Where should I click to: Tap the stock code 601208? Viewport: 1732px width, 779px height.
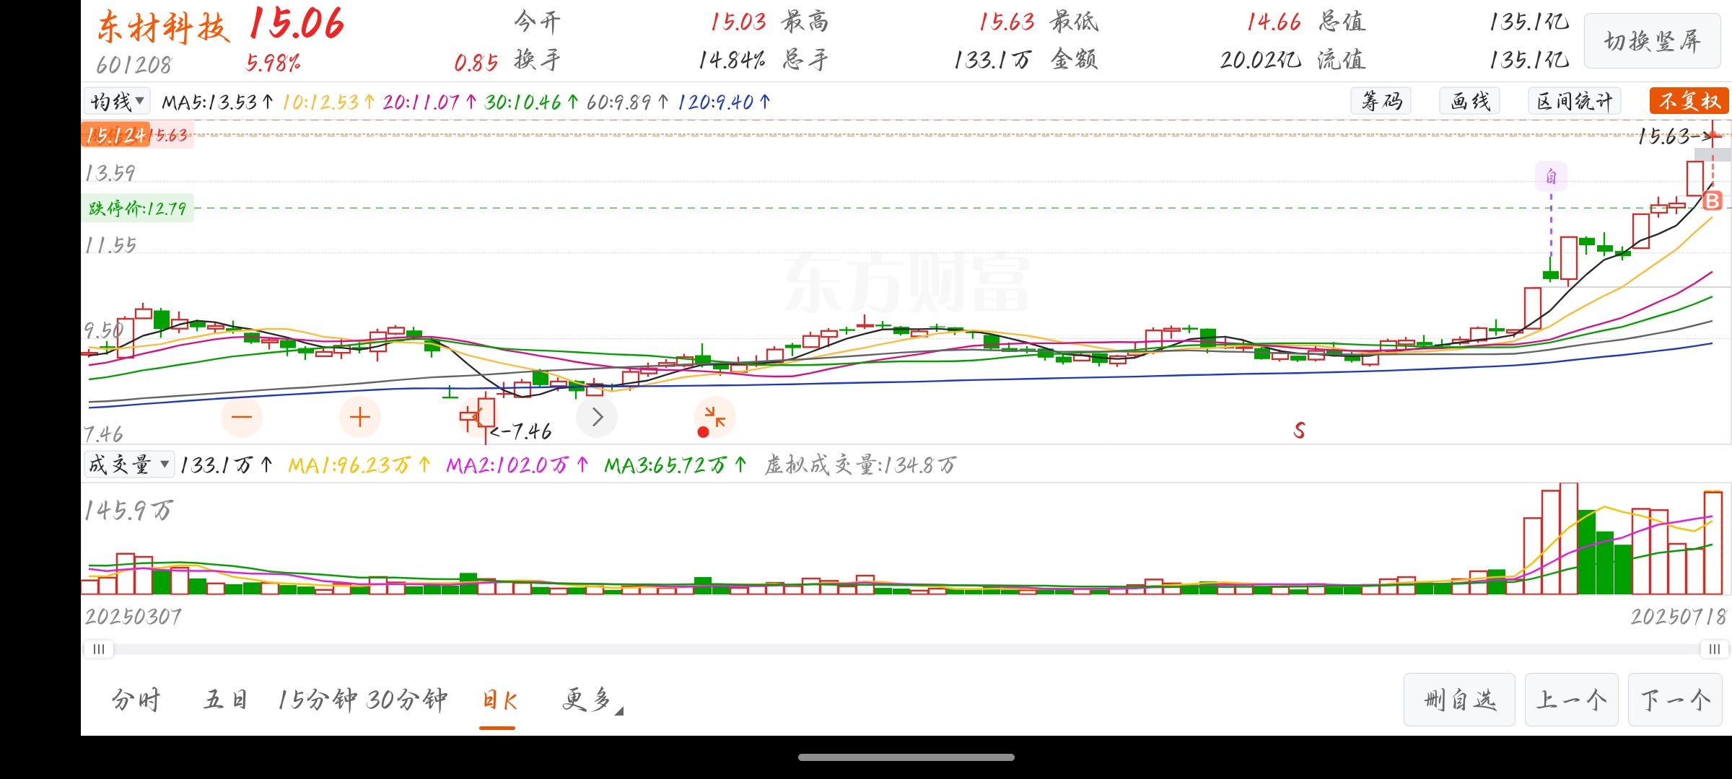tap(134, 65)
